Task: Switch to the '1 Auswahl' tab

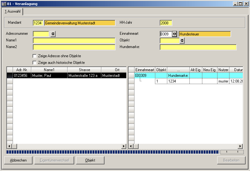Action: tap(13, 11)
